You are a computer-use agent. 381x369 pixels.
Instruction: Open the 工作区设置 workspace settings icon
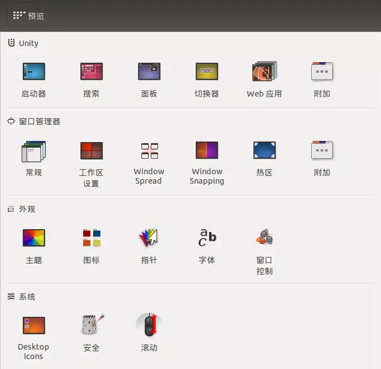(92, 150)
